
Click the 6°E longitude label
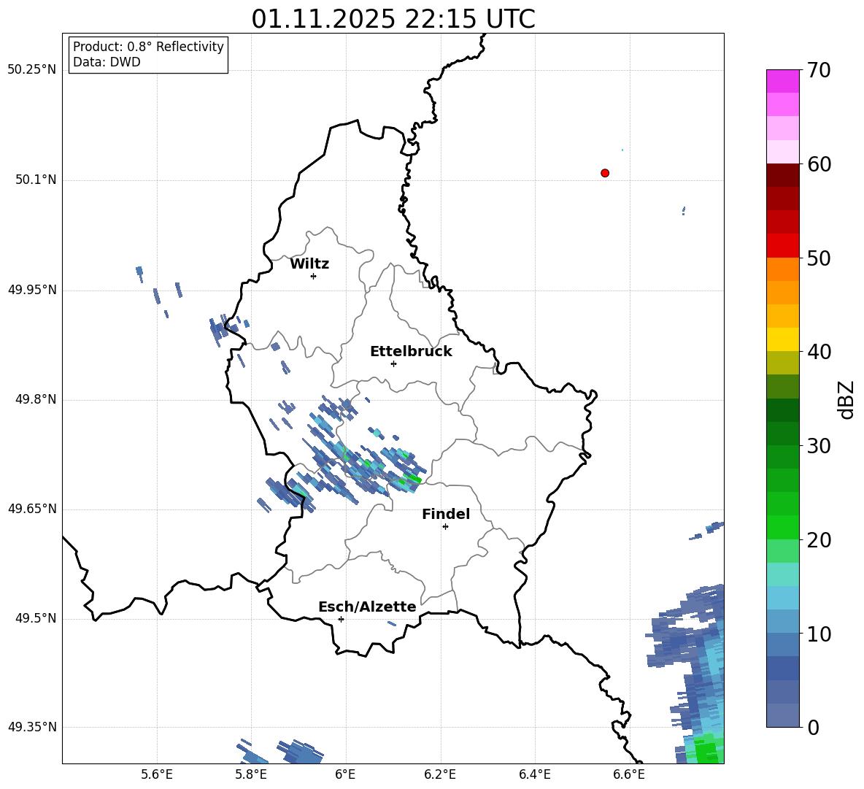click(x=345, y=774)
